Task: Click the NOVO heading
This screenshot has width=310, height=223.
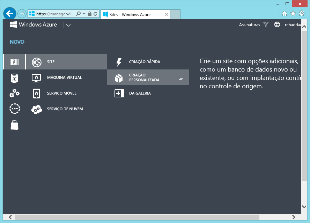Action: (x=17, y=42)
